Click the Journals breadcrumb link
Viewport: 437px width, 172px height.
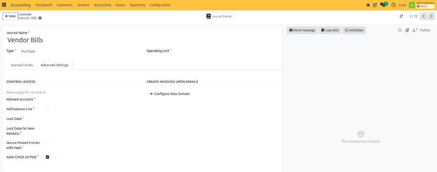click(x=25, y=14)
